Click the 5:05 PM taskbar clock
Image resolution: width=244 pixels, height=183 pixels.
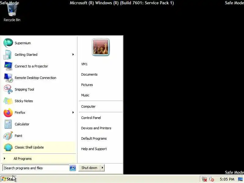coord(227,179)
